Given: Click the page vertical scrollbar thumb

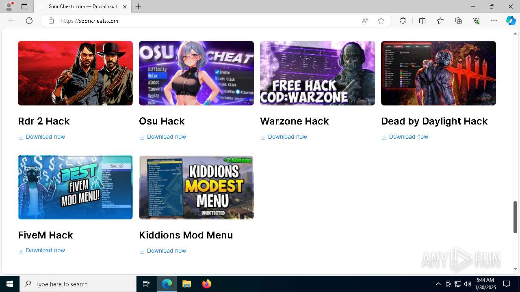Looking at the screenshot, I should (x=516, y=217).
